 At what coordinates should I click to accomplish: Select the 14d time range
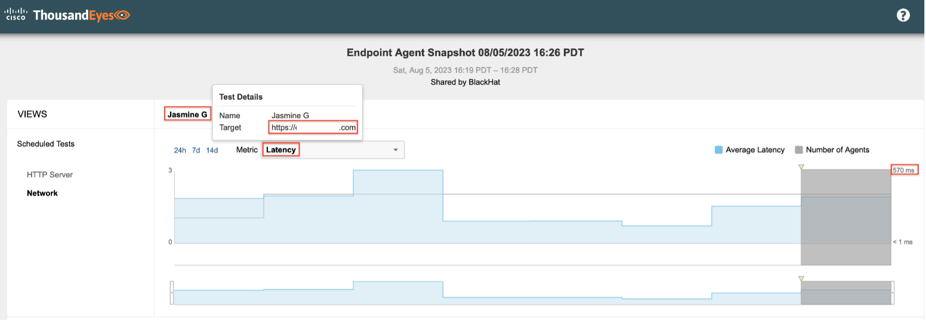coord(212,150)
